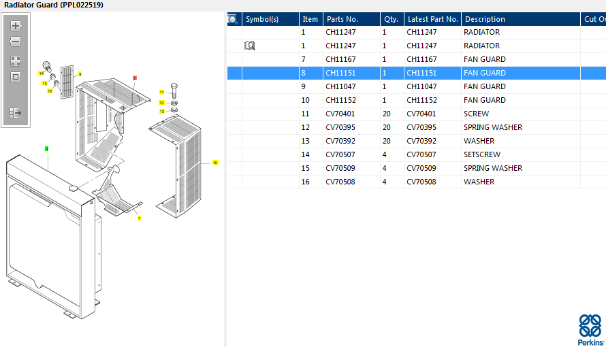Select the red callout 8 label
The height and width of the screenshot is (347, 606).
tap(135, 78)
